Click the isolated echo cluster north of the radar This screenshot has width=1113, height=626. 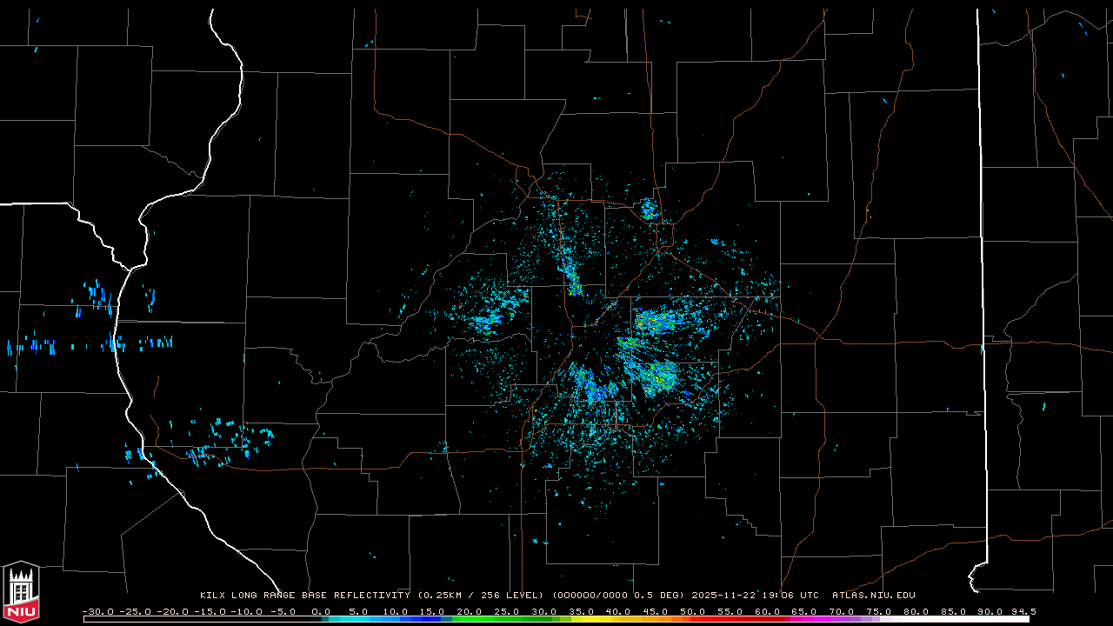[x=649, y=209]
